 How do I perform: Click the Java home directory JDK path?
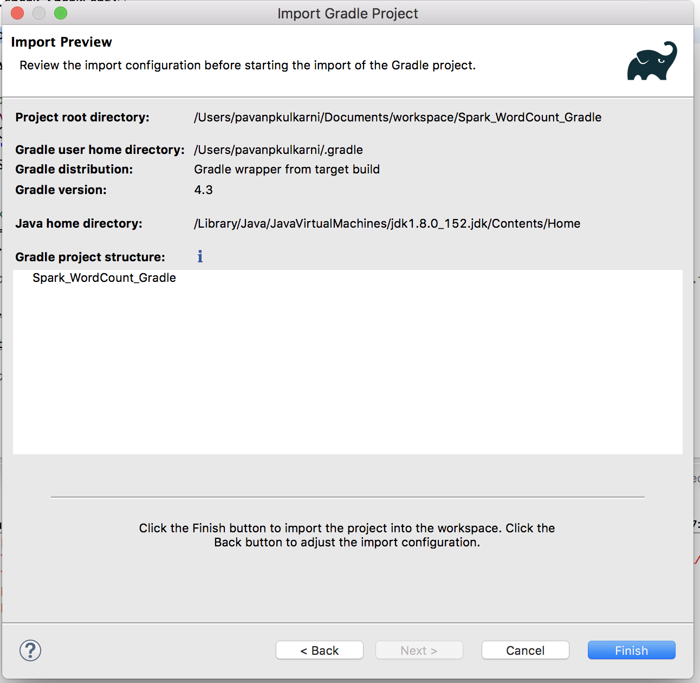(x=387, y=224)
